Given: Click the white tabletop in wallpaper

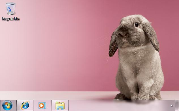Looking at the screenshot, I should (x=57, y=95).
